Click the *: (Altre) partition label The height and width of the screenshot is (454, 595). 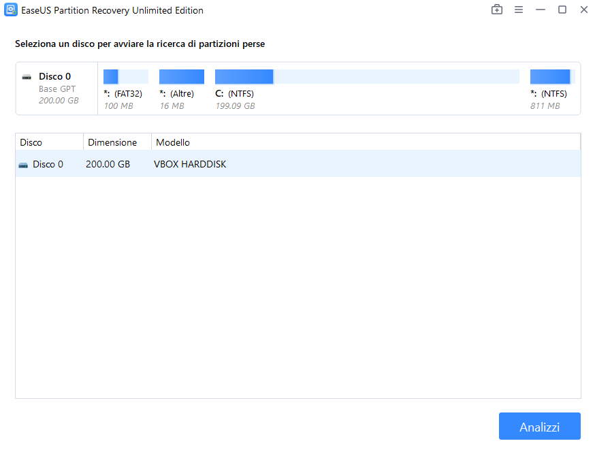pos(176,94)
